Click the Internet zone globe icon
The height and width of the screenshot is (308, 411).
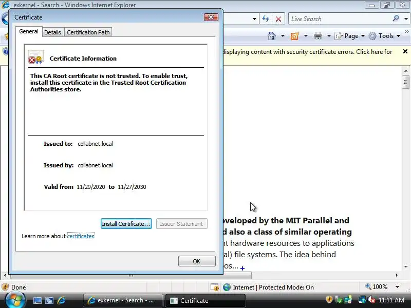point(227,287)
